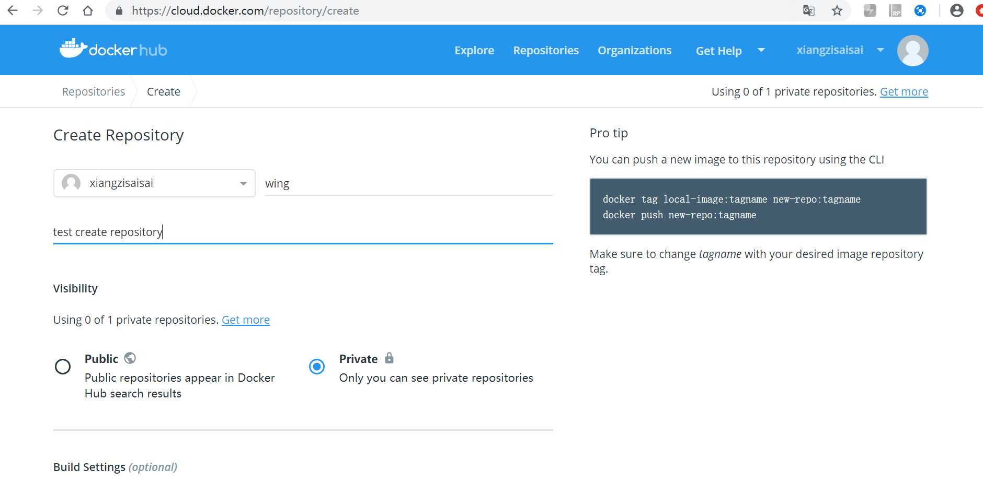Click the Get Help menu label
Viewport: 983px width, 482px height.
pyautogui.click(x=719, y=51)
